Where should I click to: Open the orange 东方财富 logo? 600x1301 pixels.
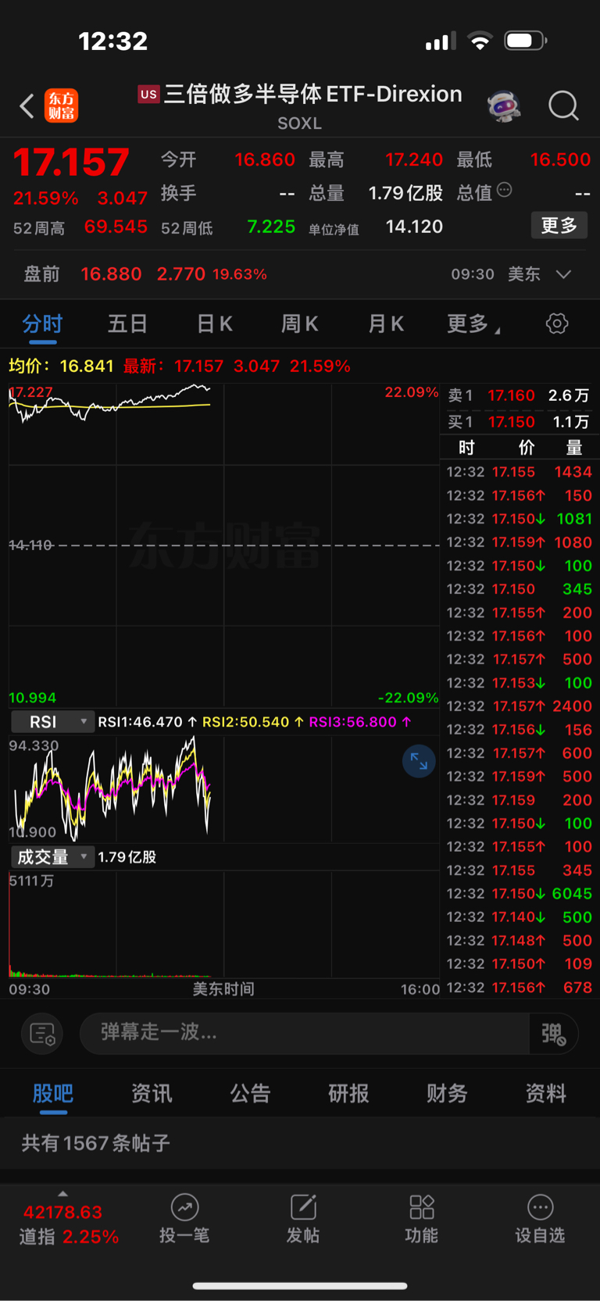click(x=62, y=105)
